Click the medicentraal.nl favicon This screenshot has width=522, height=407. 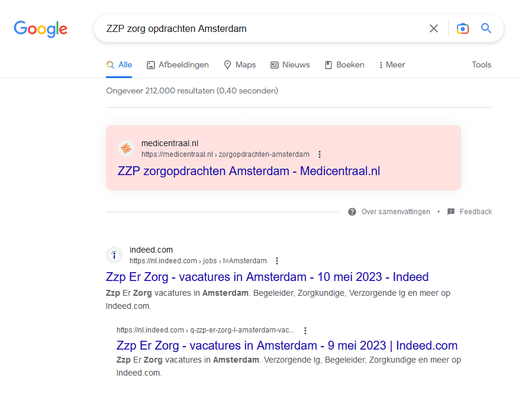tap(125, 148)
